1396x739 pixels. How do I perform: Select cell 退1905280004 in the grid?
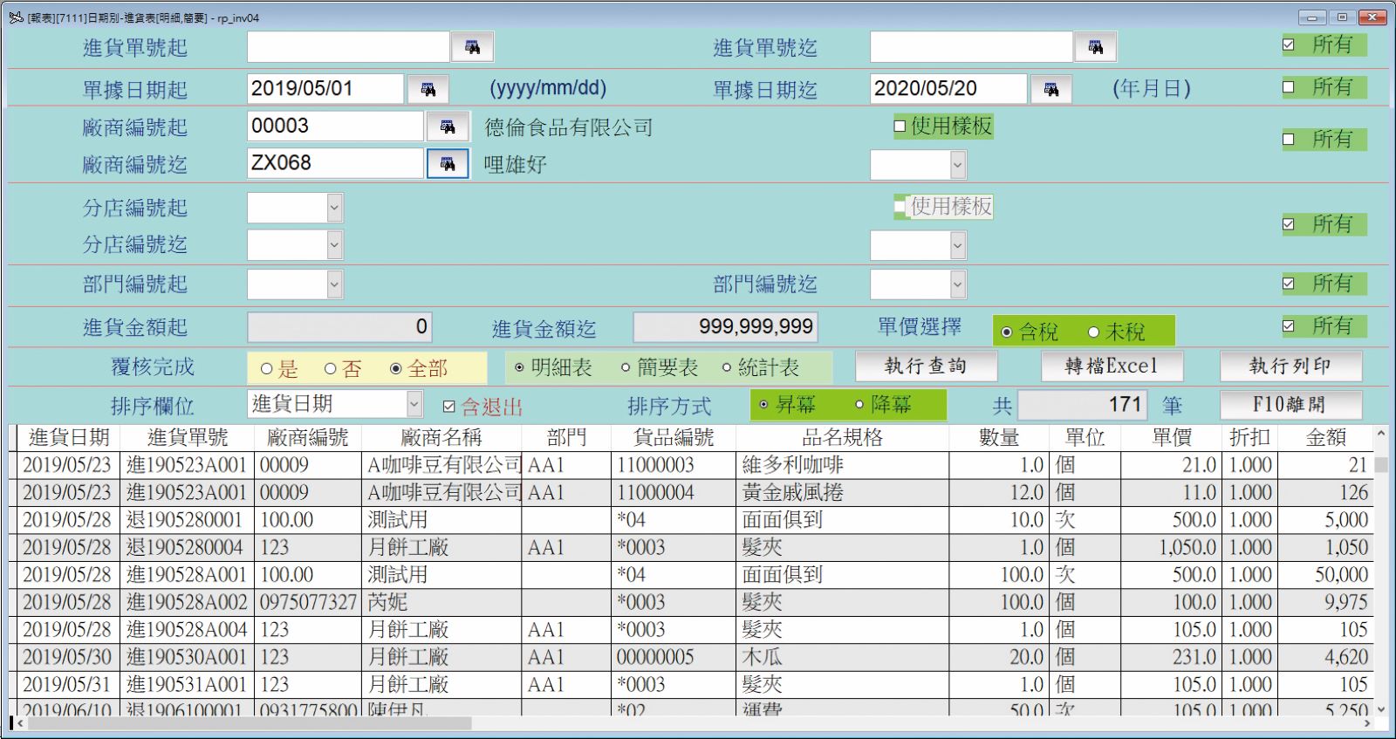188,547
